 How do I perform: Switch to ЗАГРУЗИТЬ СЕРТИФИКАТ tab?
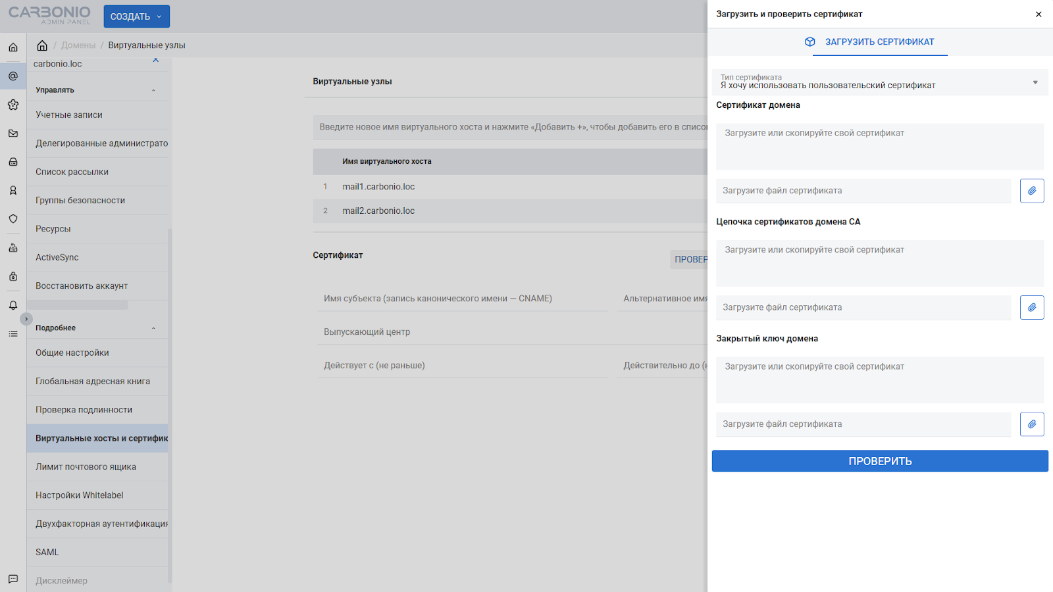pos(880,42)
